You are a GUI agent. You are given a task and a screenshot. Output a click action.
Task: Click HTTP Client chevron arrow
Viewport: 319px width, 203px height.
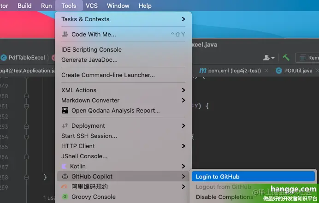click(x=183, y=146)
